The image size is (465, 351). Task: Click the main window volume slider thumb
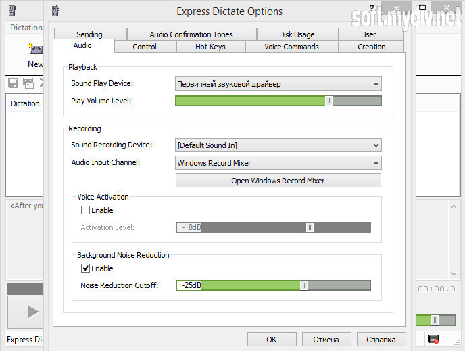pos(435,320)
